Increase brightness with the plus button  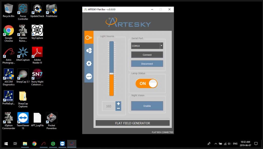(118, 104)
